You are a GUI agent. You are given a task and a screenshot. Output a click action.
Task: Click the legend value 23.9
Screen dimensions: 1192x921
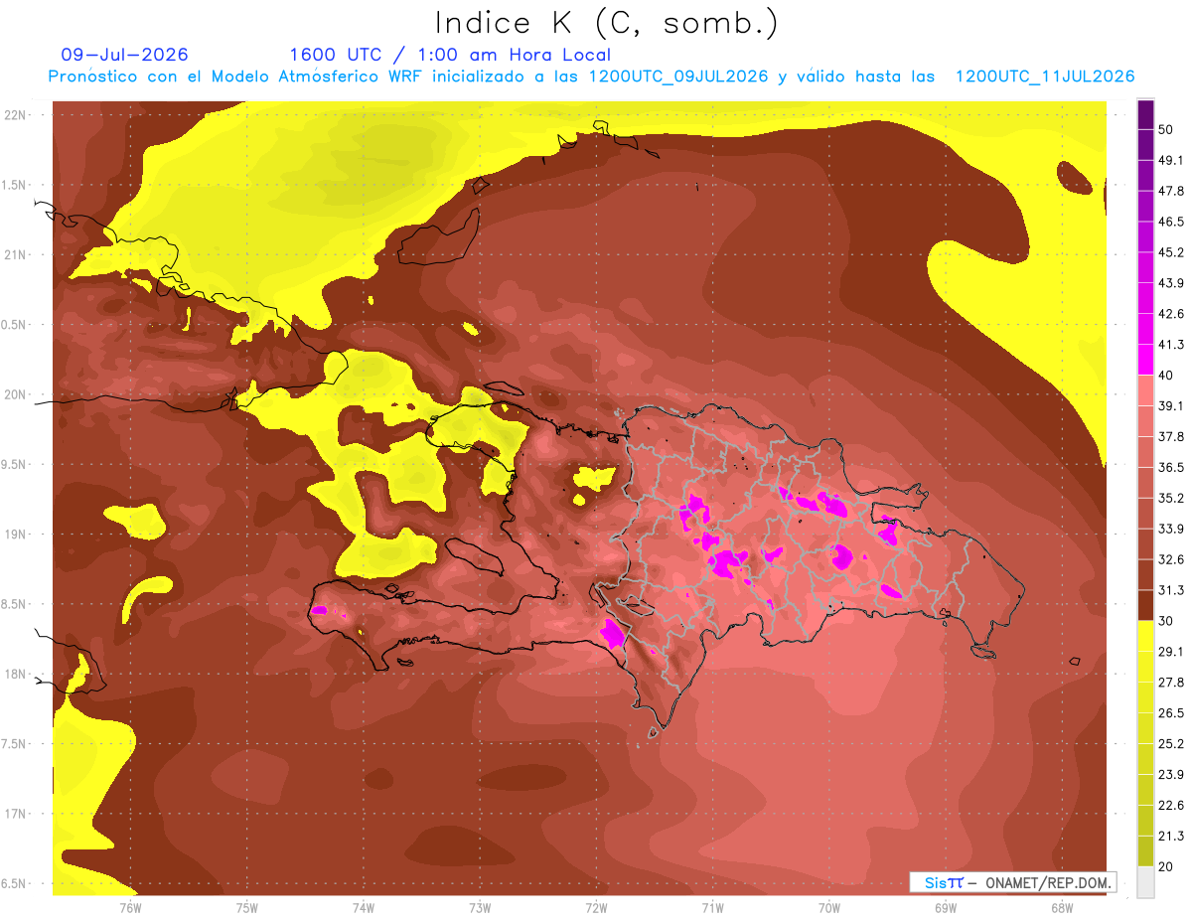coord(1171,775)
